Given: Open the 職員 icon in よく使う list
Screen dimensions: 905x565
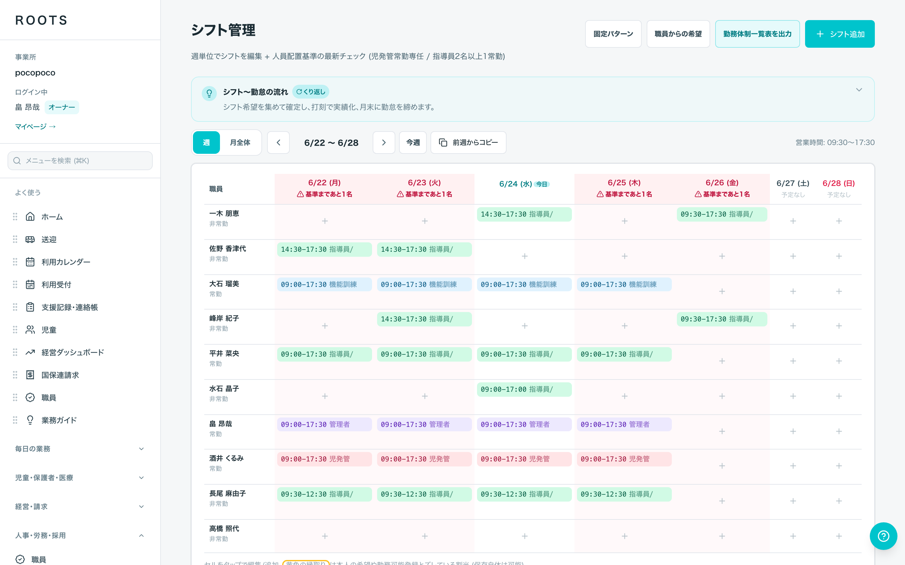Looking at the screenshot, I should (30, 398).
